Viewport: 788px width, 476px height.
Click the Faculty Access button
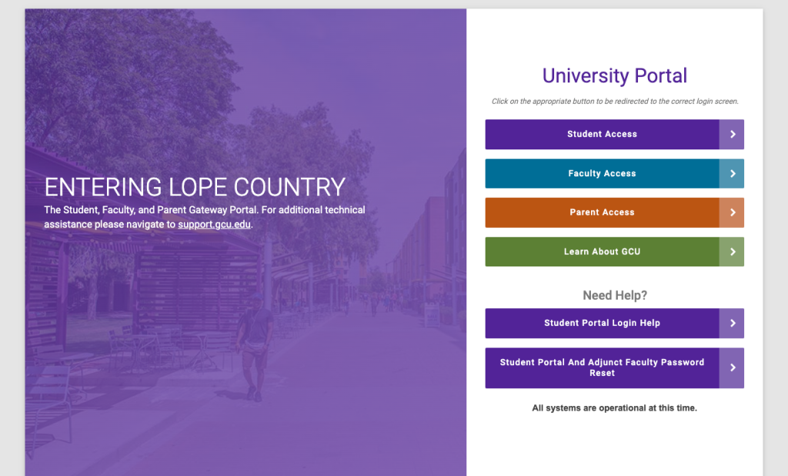point(603,173)
